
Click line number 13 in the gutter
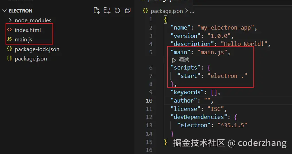(149, 125)
